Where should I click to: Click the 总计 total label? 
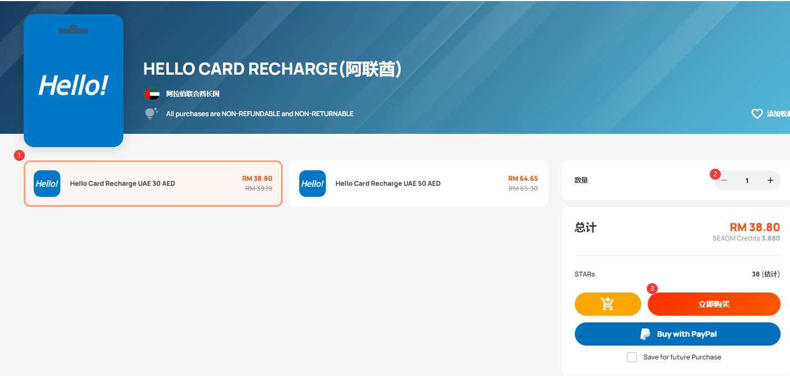[586, 227]
